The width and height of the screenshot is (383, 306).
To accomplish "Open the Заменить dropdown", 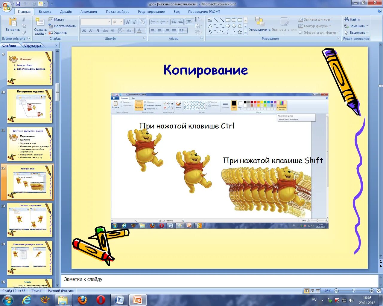I will (356, 26).
